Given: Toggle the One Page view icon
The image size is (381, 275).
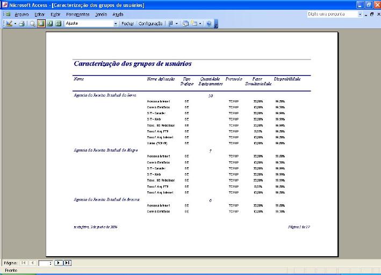Looking at the screenshot, I should 41,24.
